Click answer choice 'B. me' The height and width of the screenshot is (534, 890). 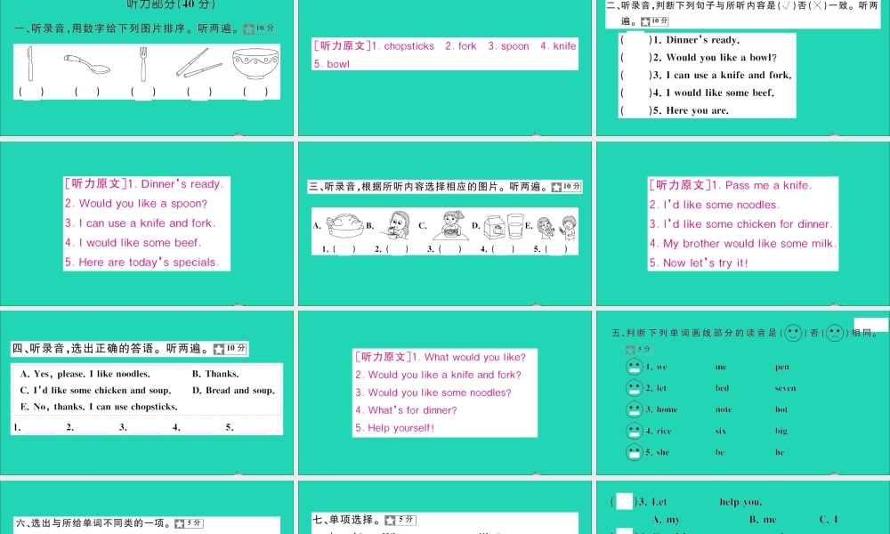pos(763,519)
